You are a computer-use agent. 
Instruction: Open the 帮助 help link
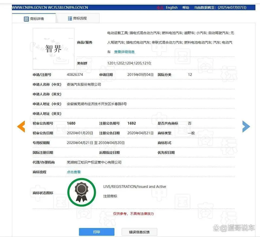pos(186,8)
